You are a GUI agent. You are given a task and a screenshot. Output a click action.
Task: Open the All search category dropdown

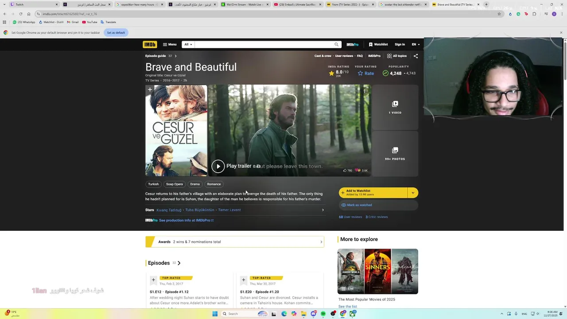(188, 44)
